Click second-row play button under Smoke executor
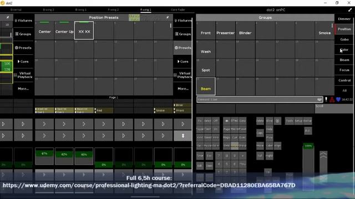The image size is (355, 199). click(163, 135)
